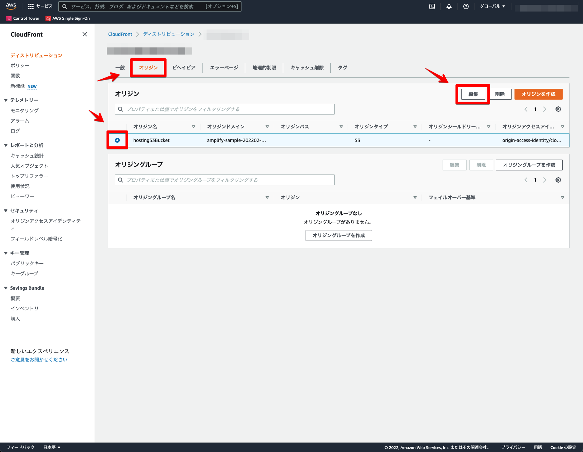Sort by フェイルオーバー基準 column arrow
583x452 pixels.
pyautogui.click(x=563, y=198)
